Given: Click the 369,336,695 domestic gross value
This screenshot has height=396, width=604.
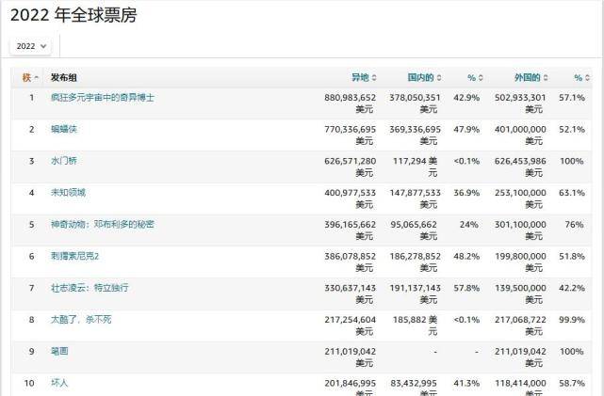Looking at the screenshot, I should [415, 129].
